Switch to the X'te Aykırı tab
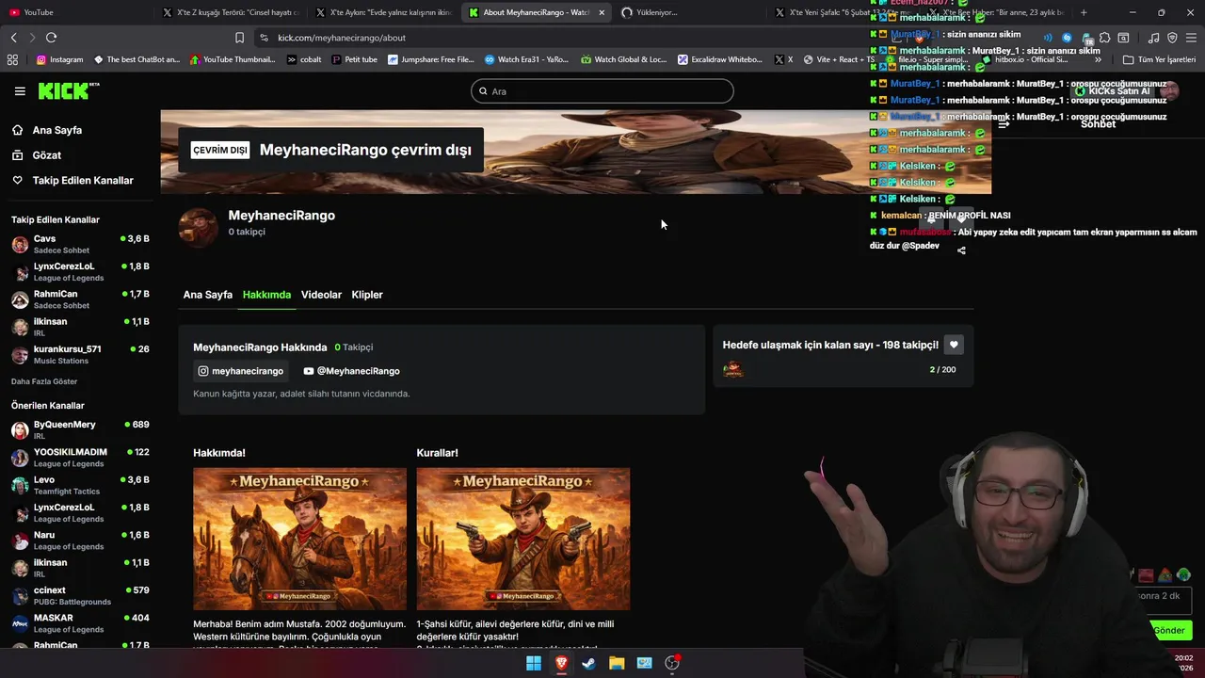Viewport: 1205px width, 678px height. pos(384,12)
